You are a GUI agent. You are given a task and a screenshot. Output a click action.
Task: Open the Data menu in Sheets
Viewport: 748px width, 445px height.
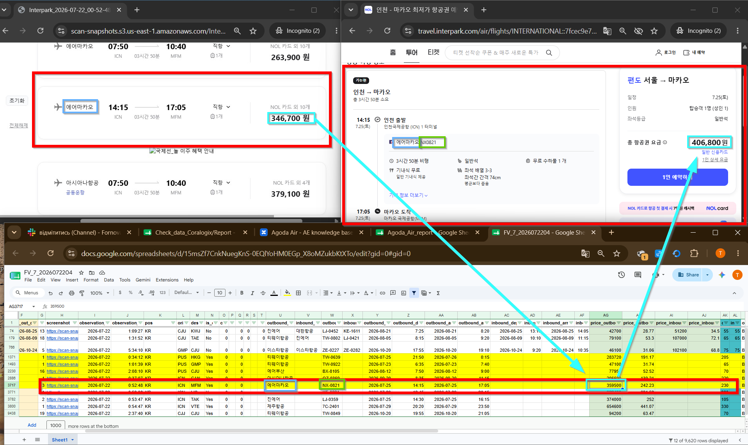click(x=109, y=280)
